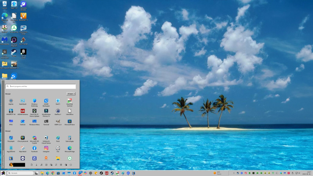Launch Microsoft Edge from the start menu

tap(70, 149)
